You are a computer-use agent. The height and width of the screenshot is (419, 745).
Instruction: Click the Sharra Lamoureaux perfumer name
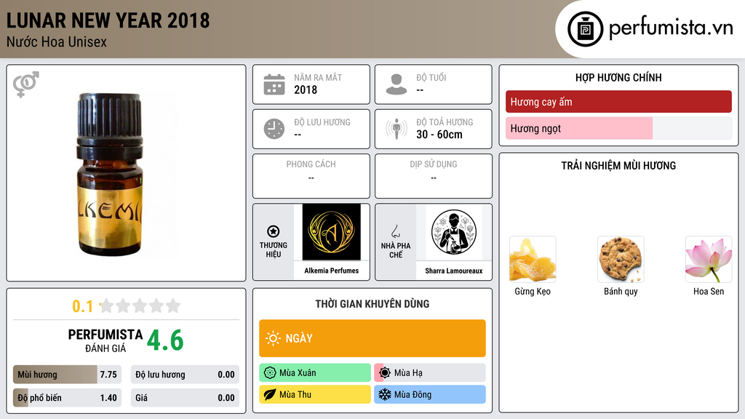[x=454, y=271]
